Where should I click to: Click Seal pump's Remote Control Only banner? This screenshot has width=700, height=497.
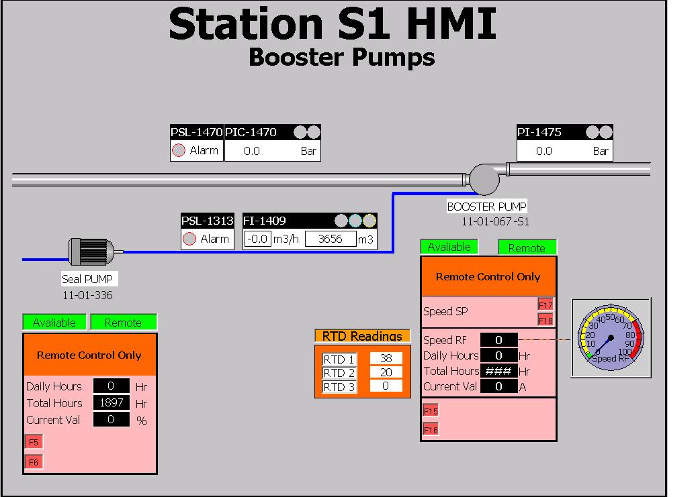(89, 355)
